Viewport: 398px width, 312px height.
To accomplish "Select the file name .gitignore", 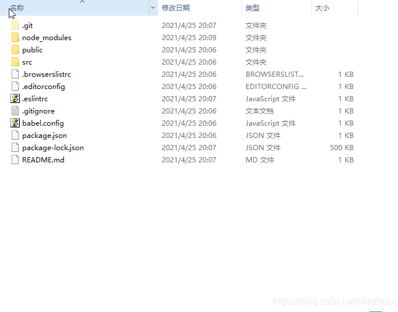I will 38,111.
